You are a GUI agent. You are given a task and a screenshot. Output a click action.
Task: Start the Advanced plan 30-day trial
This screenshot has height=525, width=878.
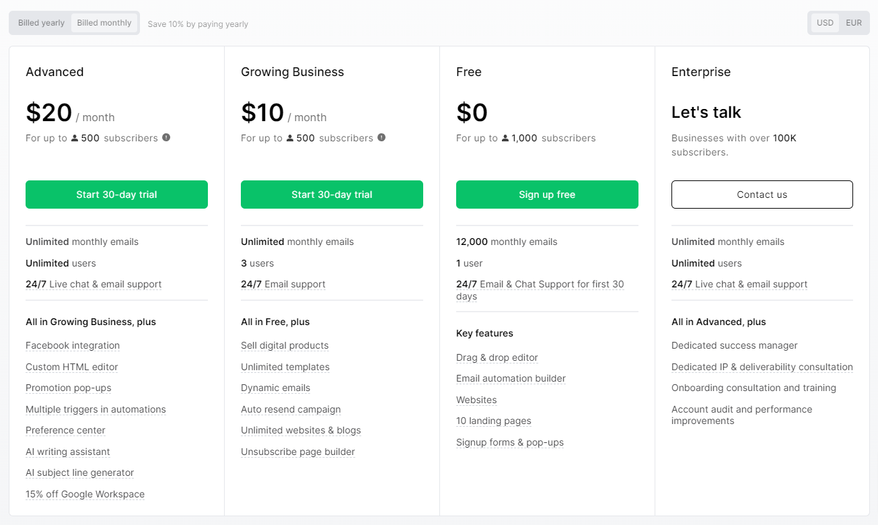(x=116, y=195)
